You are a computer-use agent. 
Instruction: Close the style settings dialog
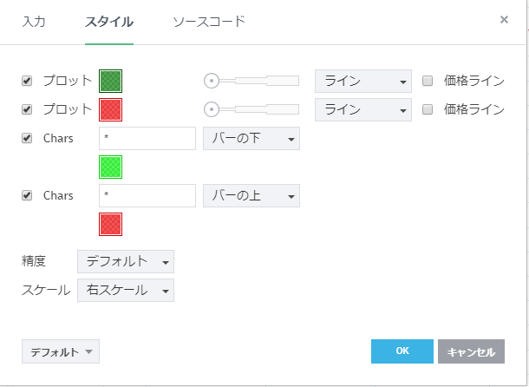505,20
